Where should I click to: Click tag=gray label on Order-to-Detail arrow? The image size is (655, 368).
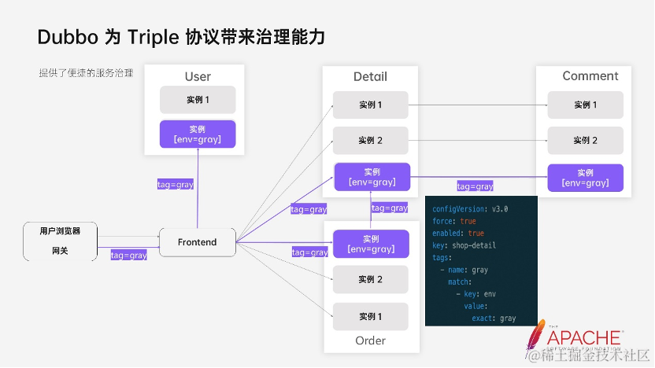click(x=390, y=208)
